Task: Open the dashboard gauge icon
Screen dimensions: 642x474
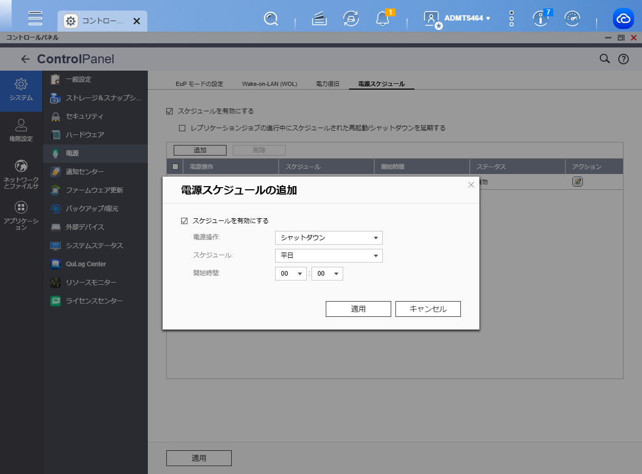Action: click(x=572, y=18)
